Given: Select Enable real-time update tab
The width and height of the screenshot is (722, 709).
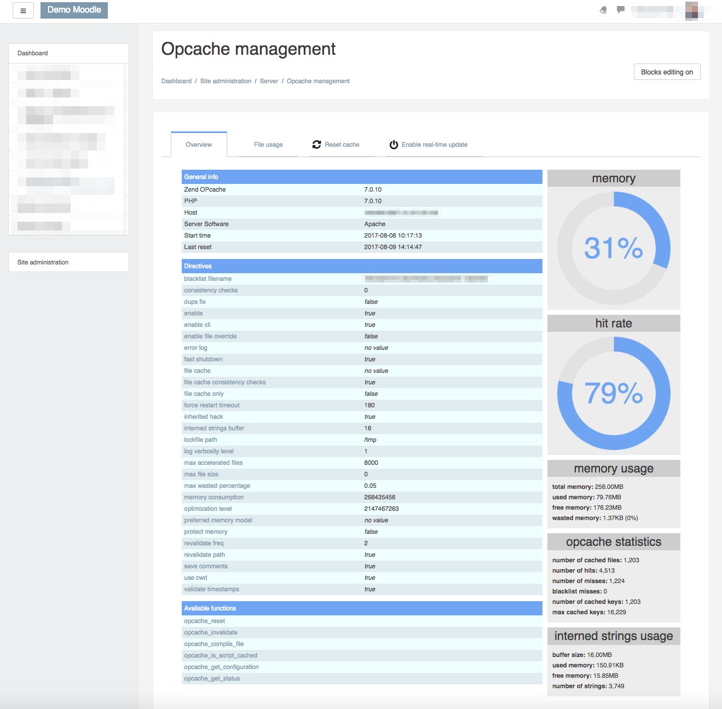Looking at the screenshot, I should click(x=434, y=145).
